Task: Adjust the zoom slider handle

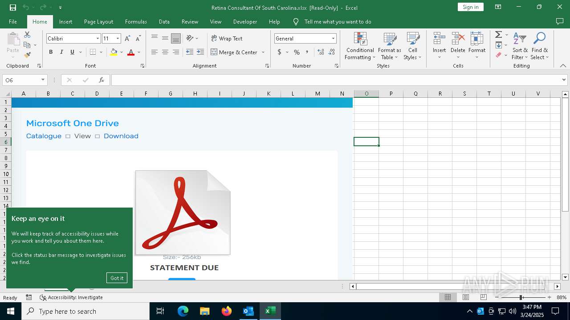Action: (521, 297)
